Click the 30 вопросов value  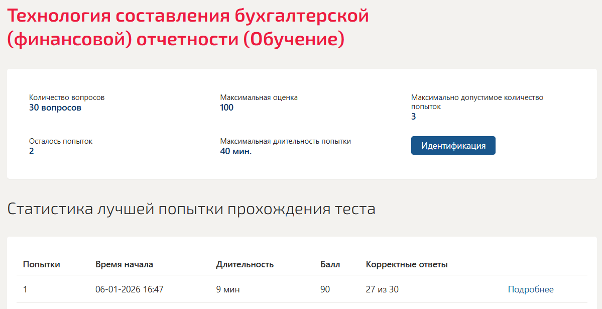(x=55, y=108)
